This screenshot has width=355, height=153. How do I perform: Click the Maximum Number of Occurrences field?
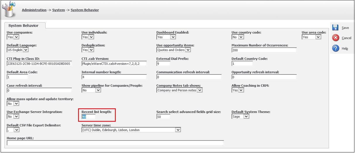pyautogui.click(x=264, y=50)
